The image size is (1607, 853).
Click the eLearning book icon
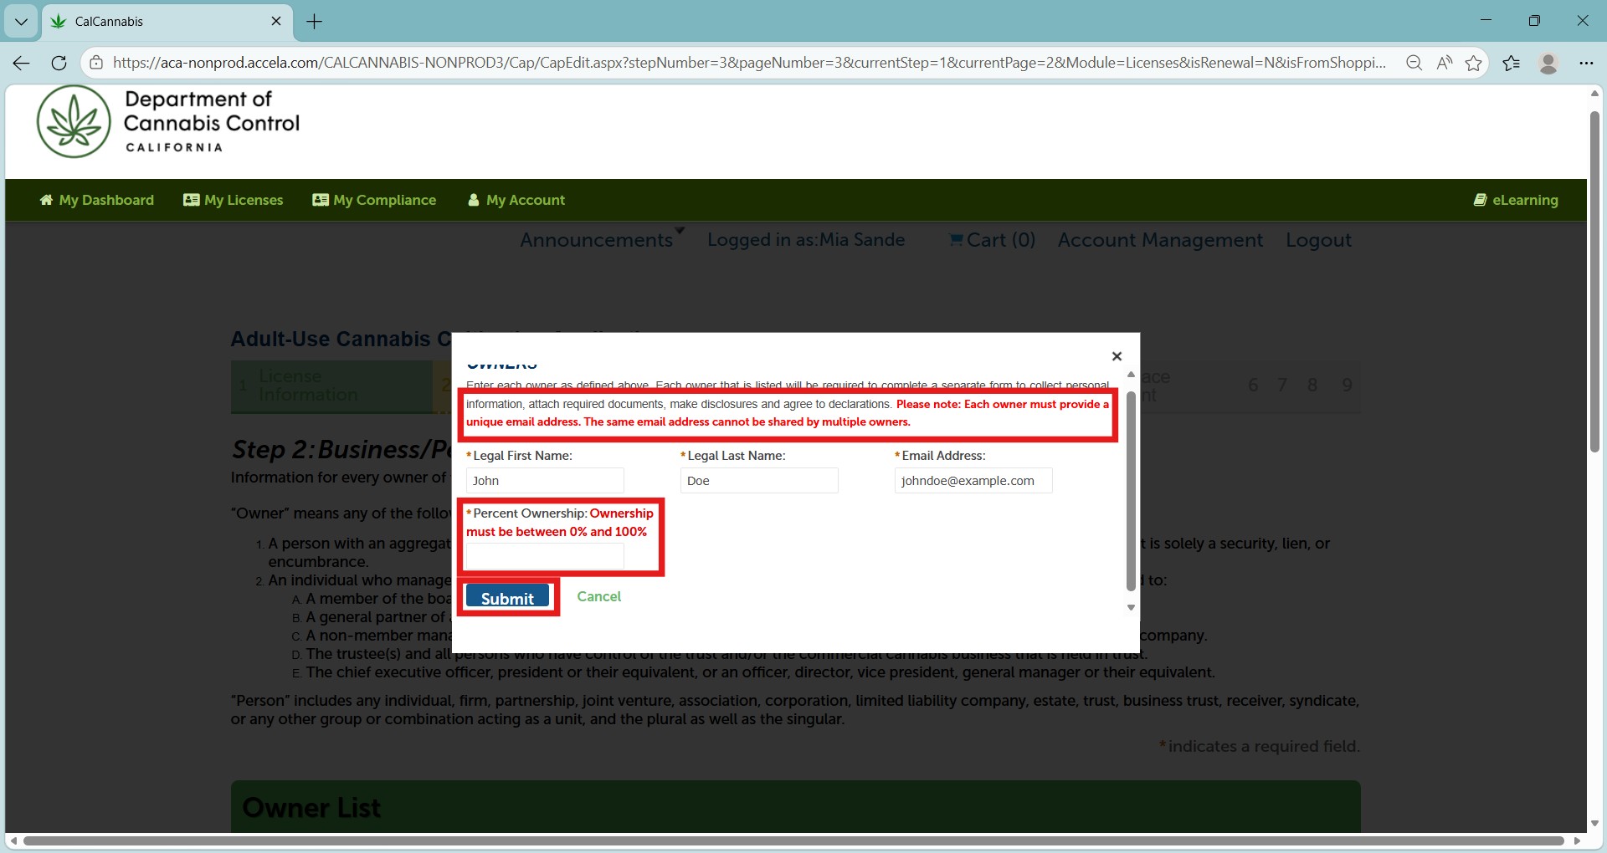point(1480,200)
